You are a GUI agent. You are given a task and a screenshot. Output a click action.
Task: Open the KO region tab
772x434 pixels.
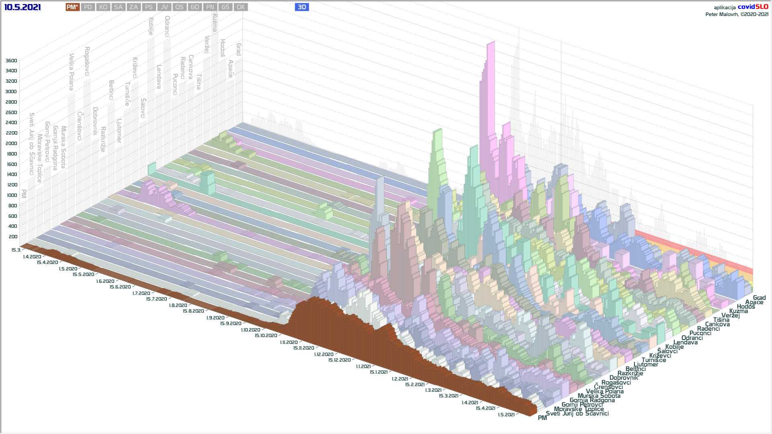[103, 7]
